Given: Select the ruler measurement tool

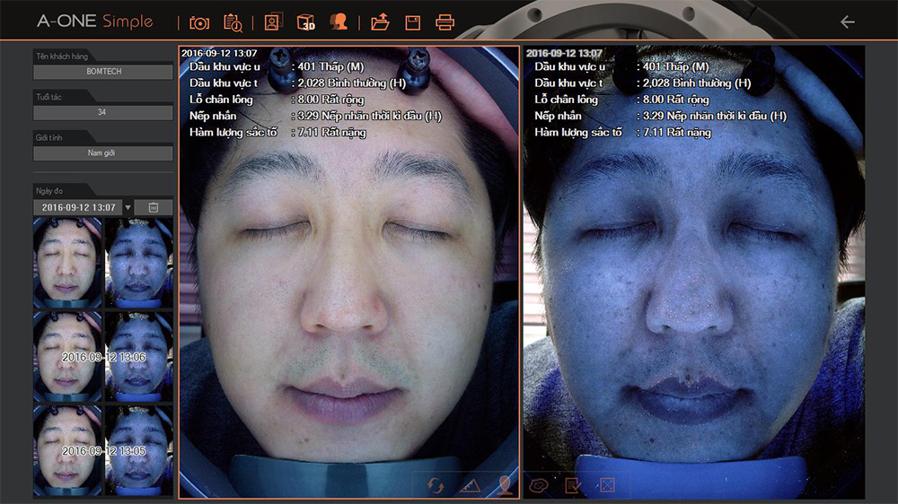Looking at the screenshot, I should pyautogui.click(x=470, y=486).
